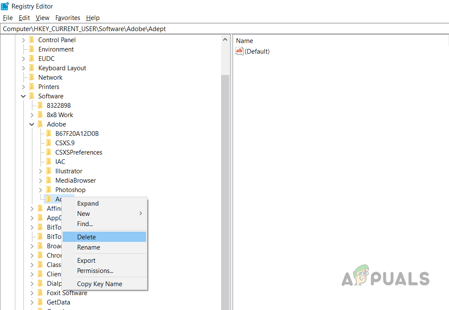
Task: Click the tree pane scroll up arrow
Action: pyautogui.click(x=225, y=40)
